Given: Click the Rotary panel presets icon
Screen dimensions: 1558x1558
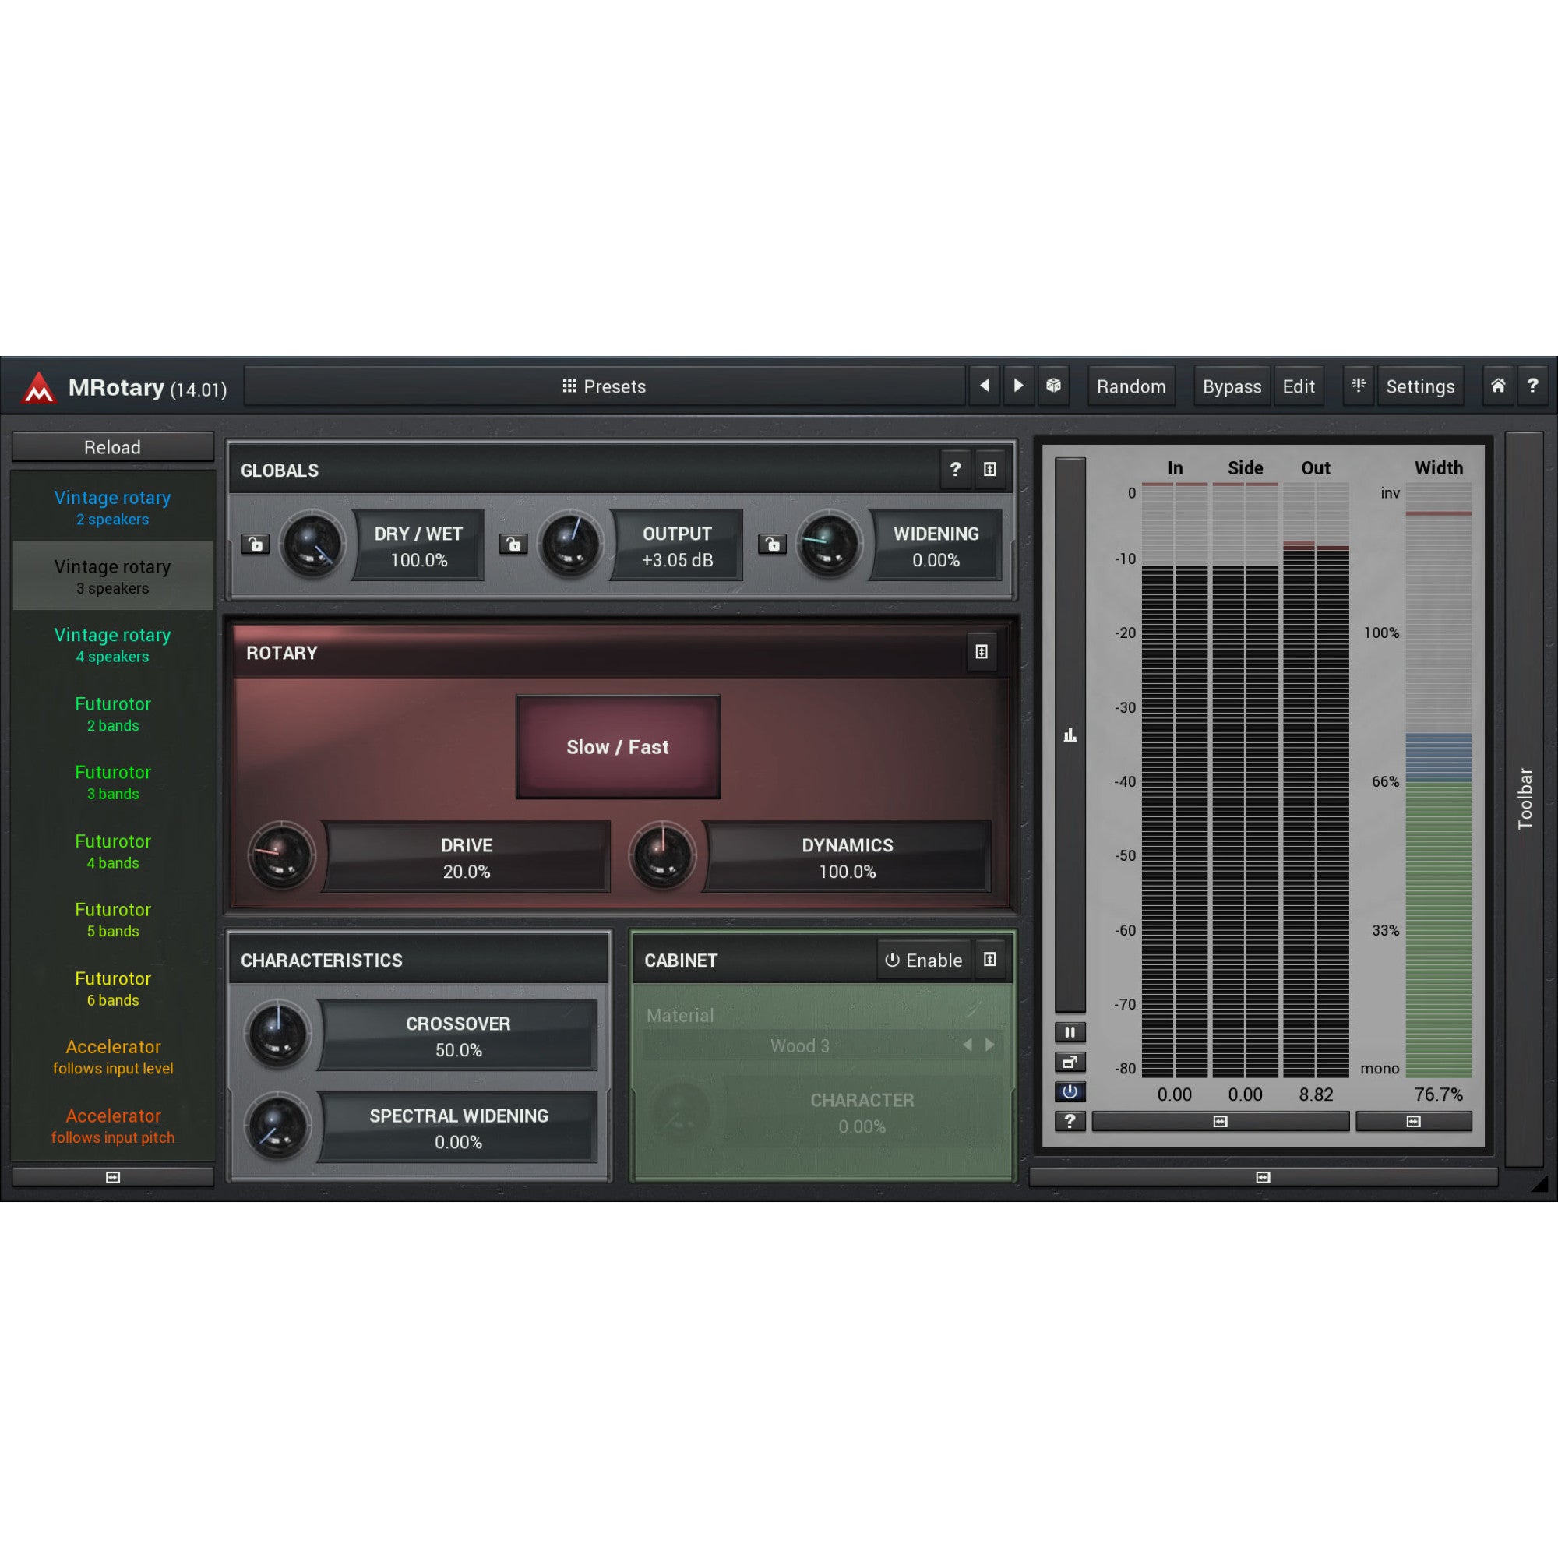Looking at the screenshot, I should [x=982, y=651].
